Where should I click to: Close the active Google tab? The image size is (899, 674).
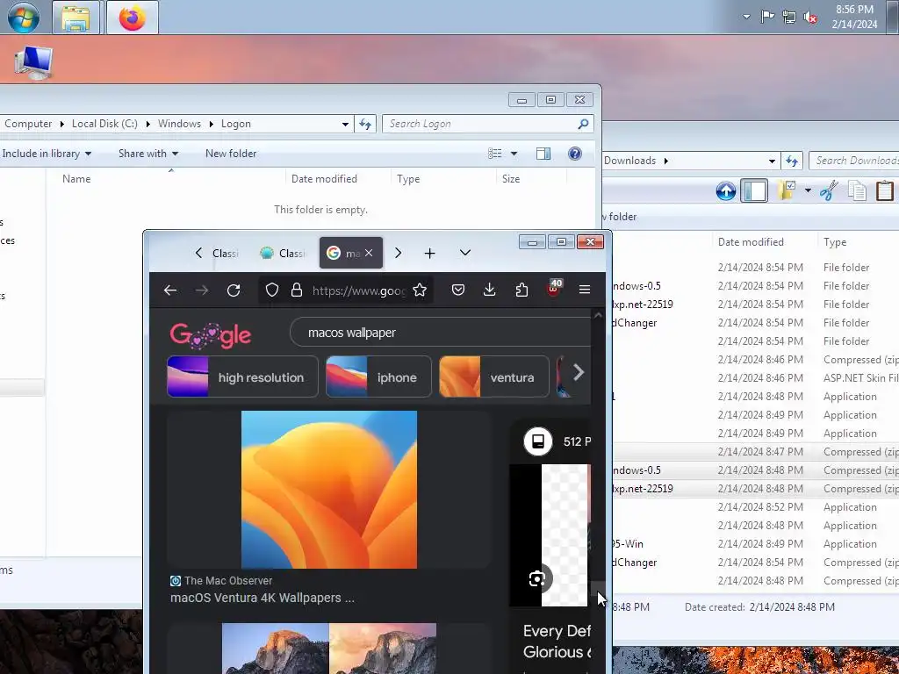point(369,253)
